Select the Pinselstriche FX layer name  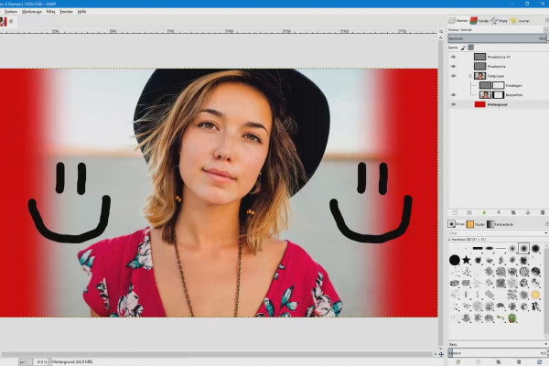coord(499,57)
